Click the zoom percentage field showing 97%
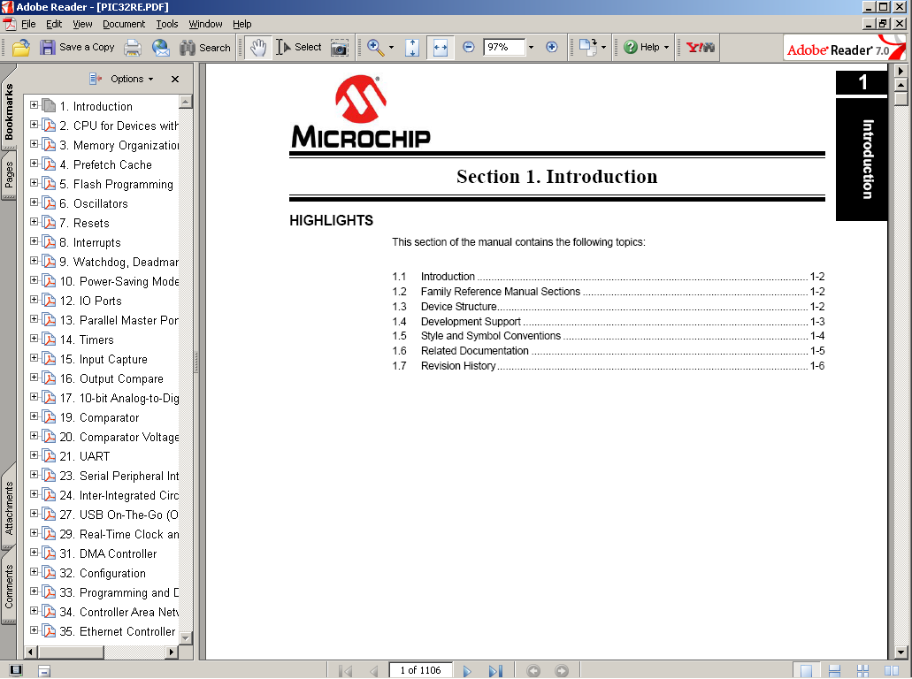The height and width of the screenshot is (679, 912). pos(504,47)
